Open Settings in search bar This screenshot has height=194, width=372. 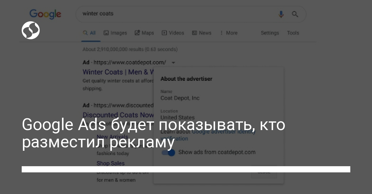click(x=270, y=33)
